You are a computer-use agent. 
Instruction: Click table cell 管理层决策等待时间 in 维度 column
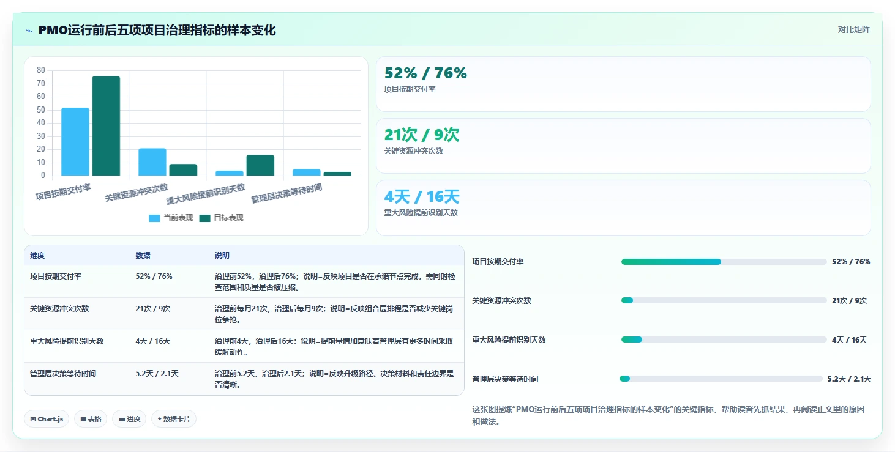click(63, 374)
